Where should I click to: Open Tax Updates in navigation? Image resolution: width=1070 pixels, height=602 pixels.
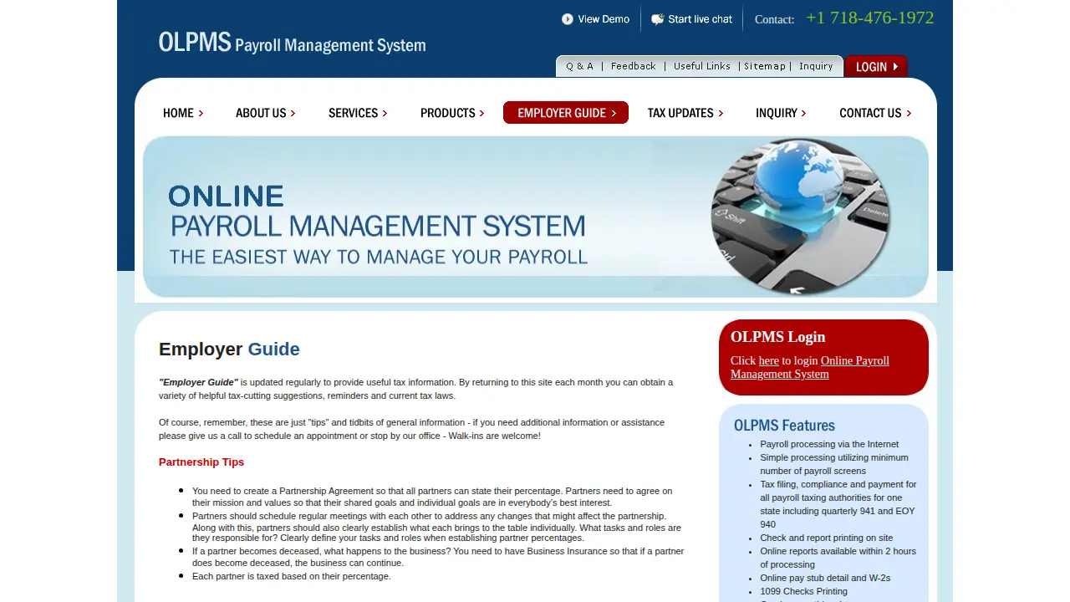(x=685, y=113)
